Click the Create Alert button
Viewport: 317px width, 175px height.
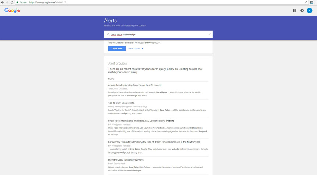117,48
